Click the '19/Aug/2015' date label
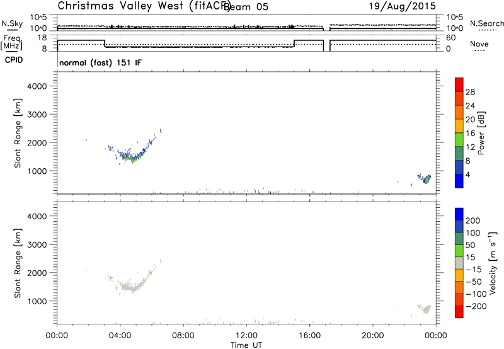 coord(403,6)
